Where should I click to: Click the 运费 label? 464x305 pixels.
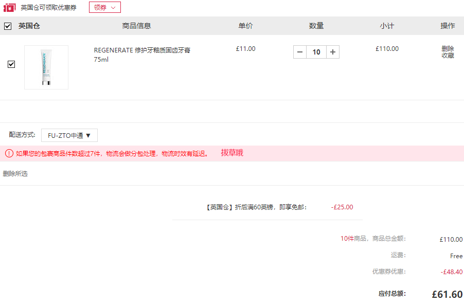tap(398, 255)
